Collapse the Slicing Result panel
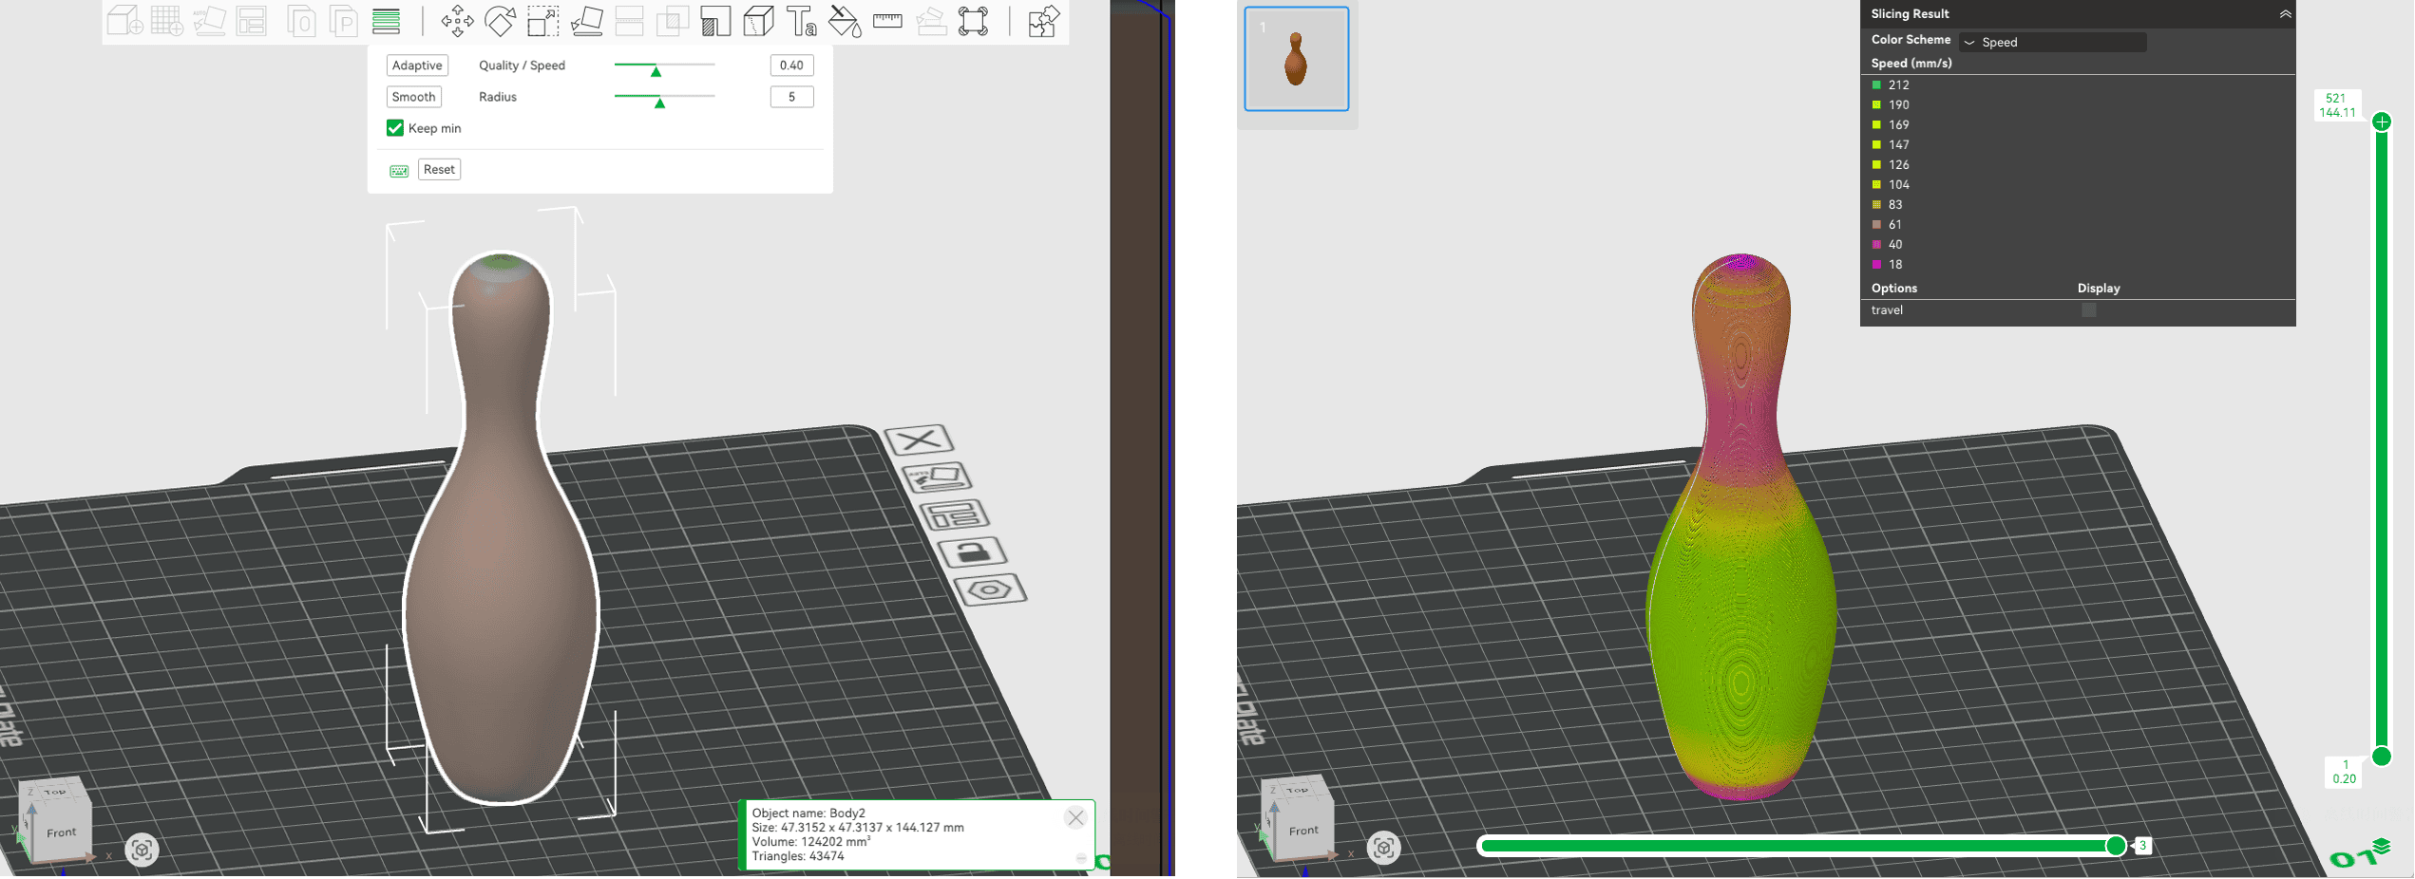The width and height of the screenshot is (2415, 879). point(2285,14)
